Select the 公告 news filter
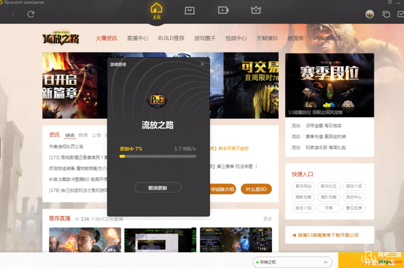This screenshot has height=268, width=404. click(96, 135)
